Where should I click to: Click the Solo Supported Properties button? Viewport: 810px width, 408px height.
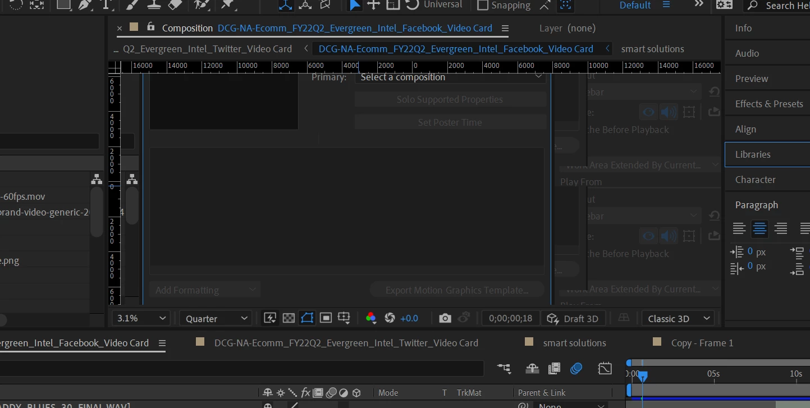[x=450, y=99]
